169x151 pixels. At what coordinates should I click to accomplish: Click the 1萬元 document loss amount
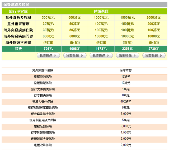coord(126,89)
